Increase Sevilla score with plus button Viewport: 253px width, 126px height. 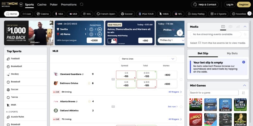click(100, 29)
